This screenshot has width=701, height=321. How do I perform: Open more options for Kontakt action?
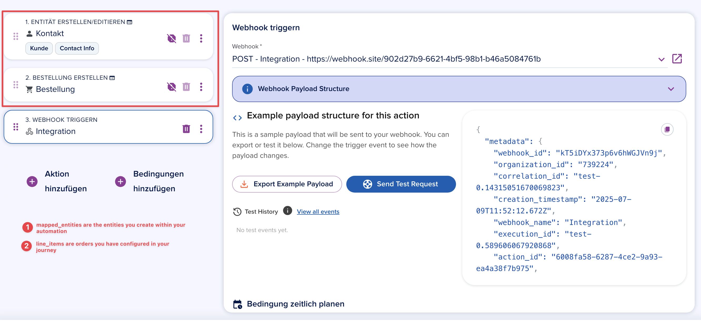[x=201, y=38]
